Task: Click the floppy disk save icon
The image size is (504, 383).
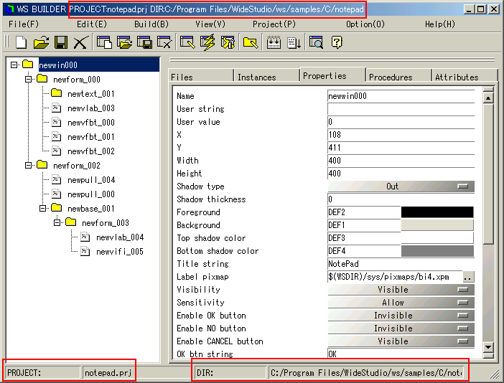Action: coord(60,43)
